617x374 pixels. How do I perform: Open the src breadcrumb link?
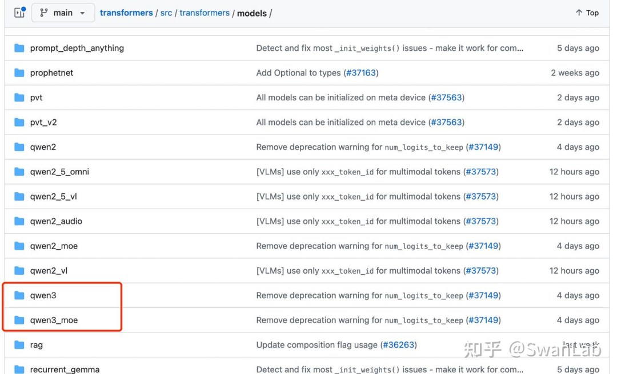coord(166,13)
